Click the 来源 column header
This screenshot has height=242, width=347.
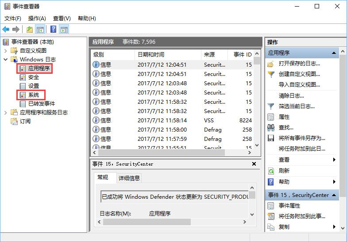(209, 54)
